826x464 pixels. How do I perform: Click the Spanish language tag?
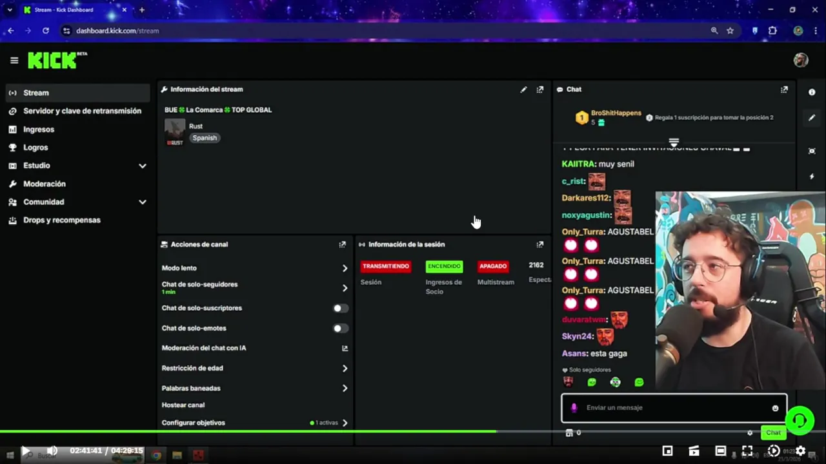click(205, 138)
